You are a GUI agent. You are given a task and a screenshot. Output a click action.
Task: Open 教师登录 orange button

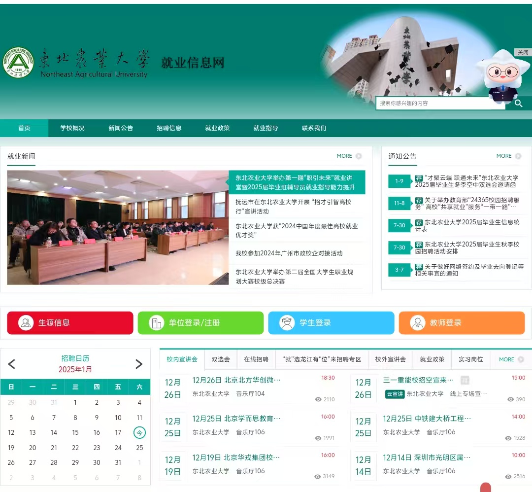pos(462,323)
